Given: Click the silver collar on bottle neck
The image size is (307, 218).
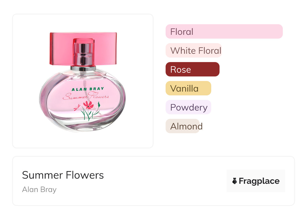Looking at the screenshot, I should pos(83,68).
